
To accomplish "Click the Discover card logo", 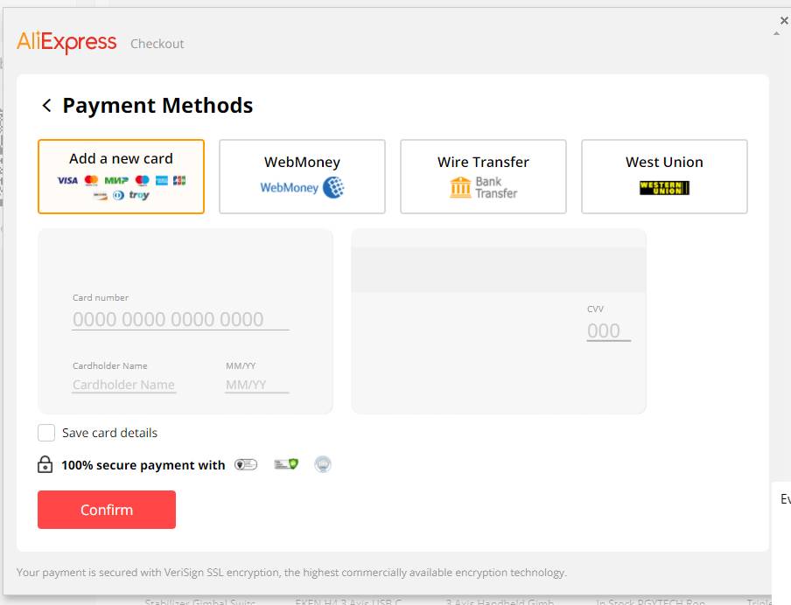I will coord(101,196).
